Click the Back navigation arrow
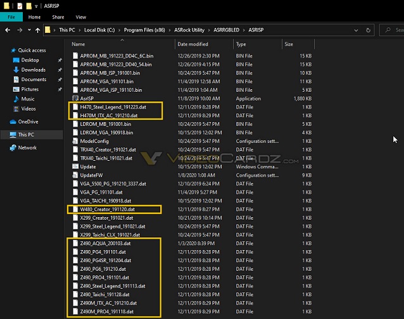Image resolution: width=404 pixels, height=319 pixels. 8,30
